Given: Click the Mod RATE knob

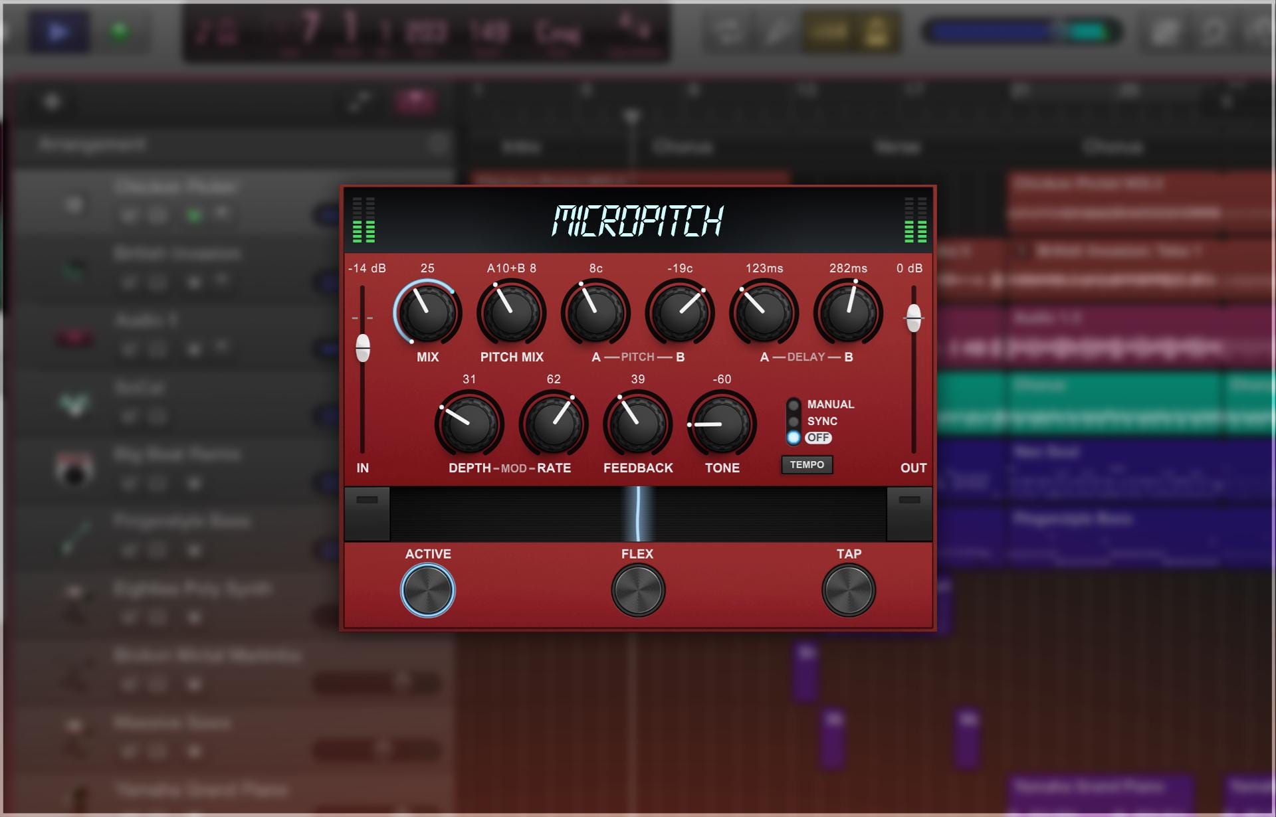Looking at the screenshot, I should pyautogui.click(x=554, y=423).
